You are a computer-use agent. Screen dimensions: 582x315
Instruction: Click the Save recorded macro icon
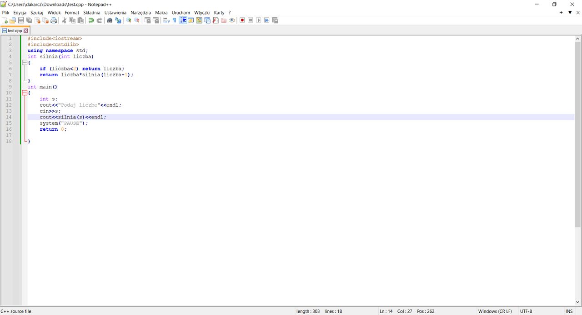click(x=275, y=20)
